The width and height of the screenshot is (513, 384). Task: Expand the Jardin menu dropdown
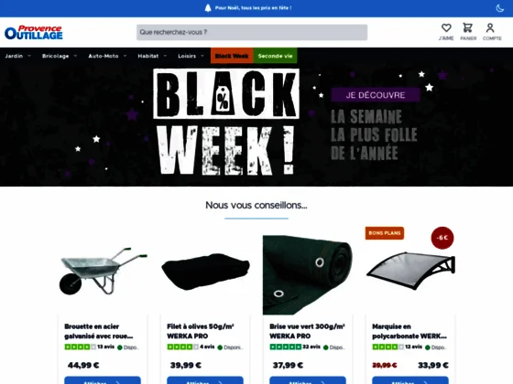[17, 56]
